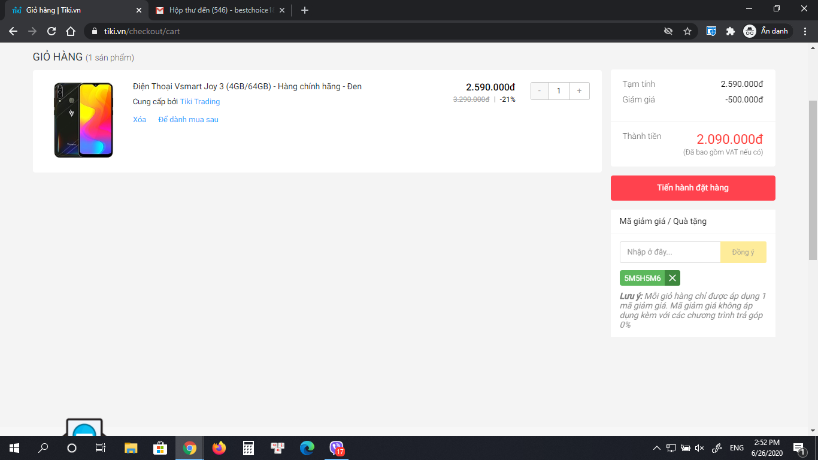Screen dimensions: 818x460
Task: Open the Vsmart Joy 3 product thumbnail
Action: tap(83, 120)
